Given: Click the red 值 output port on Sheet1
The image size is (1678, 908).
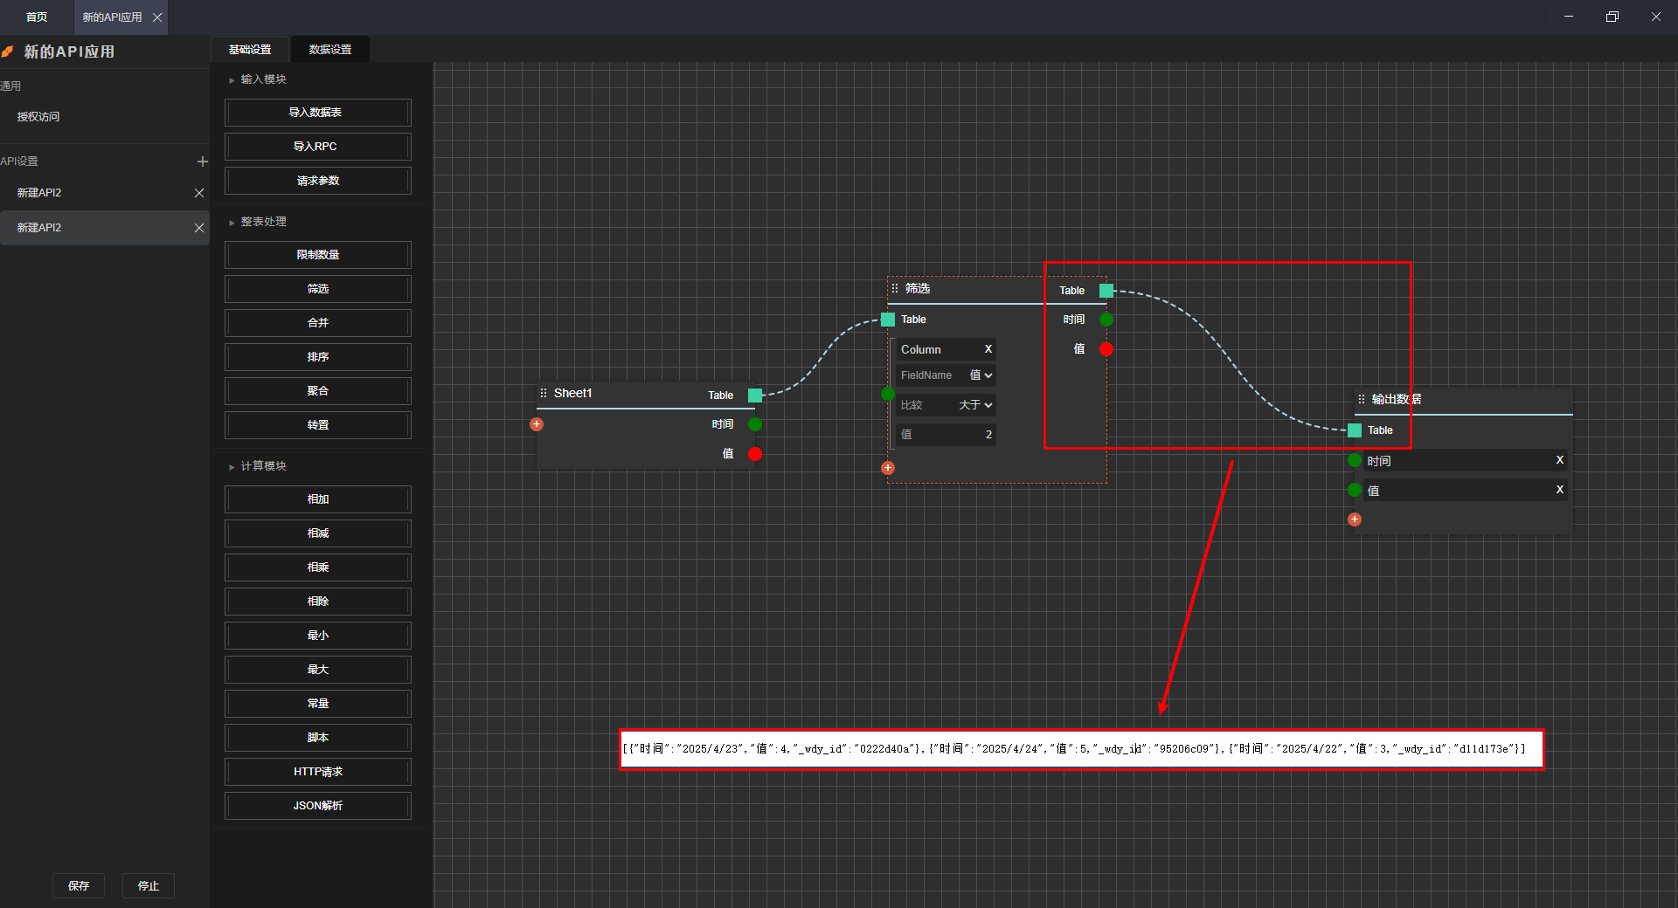Looking at the screenshot, I should 755,454.
